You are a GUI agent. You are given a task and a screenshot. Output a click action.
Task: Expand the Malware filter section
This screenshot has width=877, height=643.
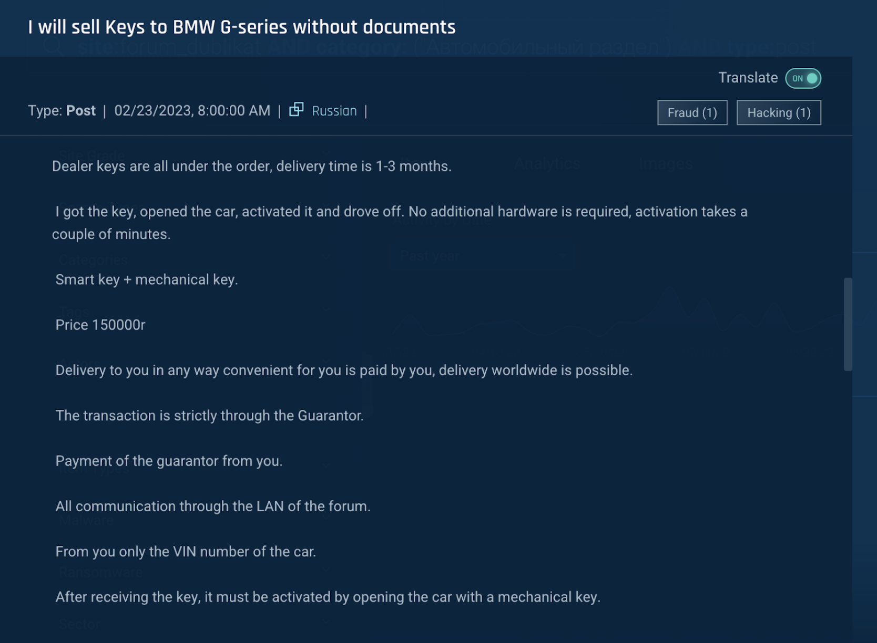point(87,521)
